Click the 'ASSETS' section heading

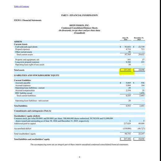[18, 42]
